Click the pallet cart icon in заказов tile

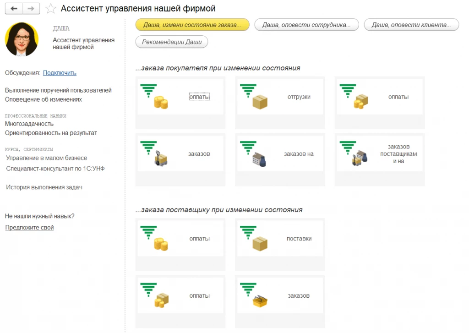[161, 159]
